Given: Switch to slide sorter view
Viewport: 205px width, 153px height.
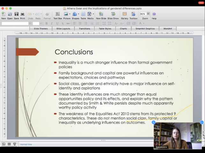Looking at the screenshot, I should 9,144.
